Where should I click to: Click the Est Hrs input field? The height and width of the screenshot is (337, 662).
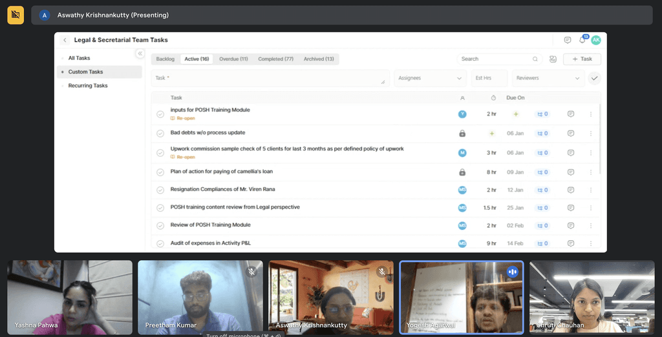click(x=489, y=78)
